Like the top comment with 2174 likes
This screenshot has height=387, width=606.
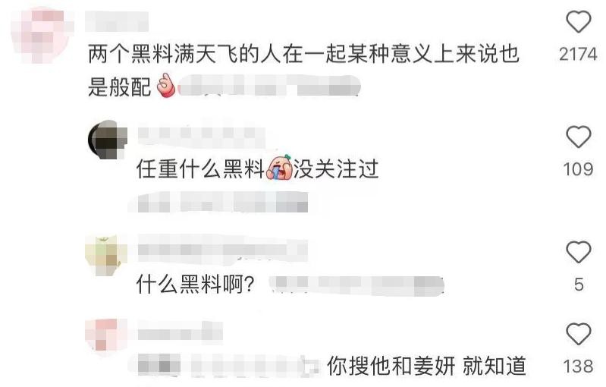point(578,22)
